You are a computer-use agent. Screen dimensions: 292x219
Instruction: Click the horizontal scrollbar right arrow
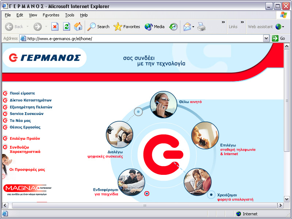tap(280, 205)
